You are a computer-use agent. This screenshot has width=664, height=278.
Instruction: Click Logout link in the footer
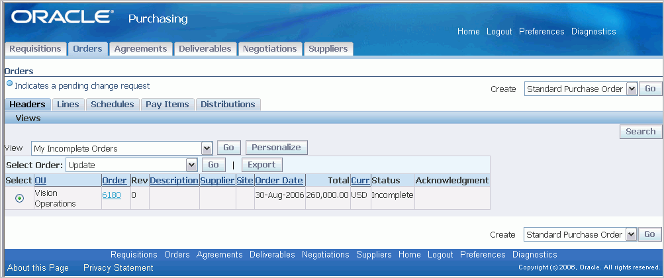coord(440,255)
